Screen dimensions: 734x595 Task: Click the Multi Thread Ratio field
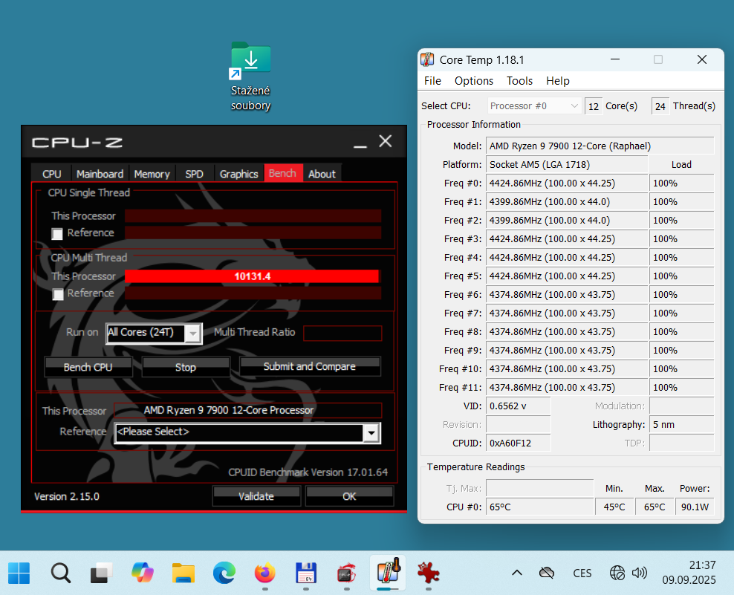(x=342, y=333)
